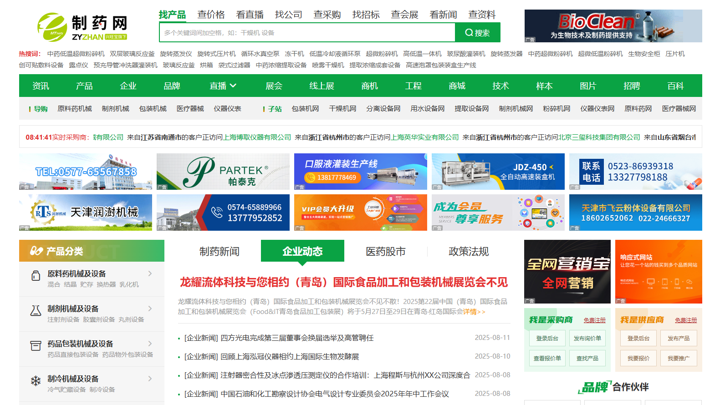This screenshot has height=405, width=720.
Task: Switch to the 制药新闻 tab
Action: [x=219, y=251]
